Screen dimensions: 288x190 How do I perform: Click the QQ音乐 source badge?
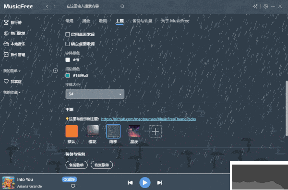pyautogui.click(x=70, y=179)
